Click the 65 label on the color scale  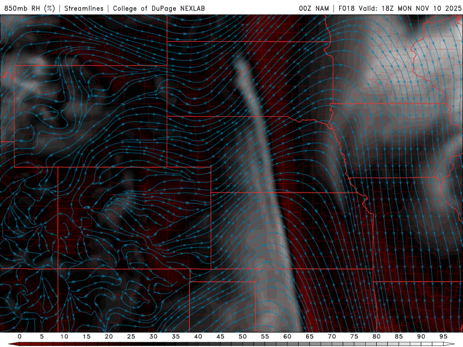(310, 337)
